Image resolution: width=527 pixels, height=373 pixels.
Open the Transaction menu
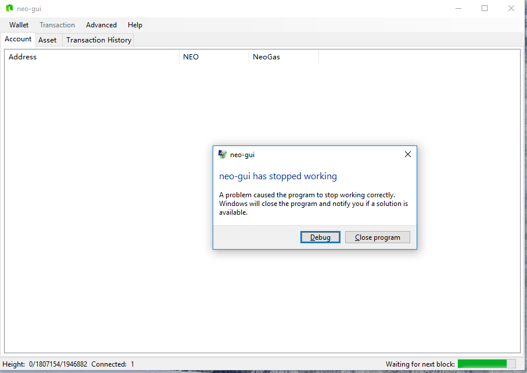(57, 25)
